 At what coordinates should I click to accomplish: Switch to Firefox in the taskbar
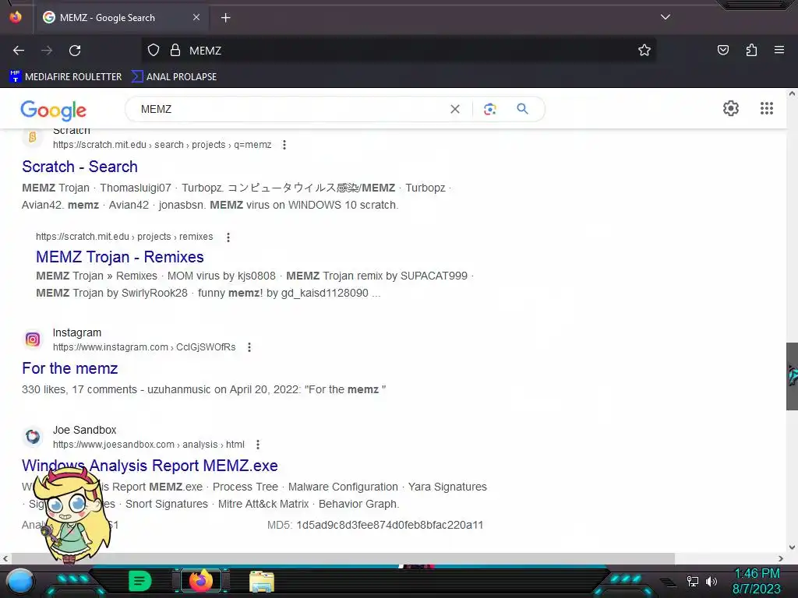[x=200, y=581]
